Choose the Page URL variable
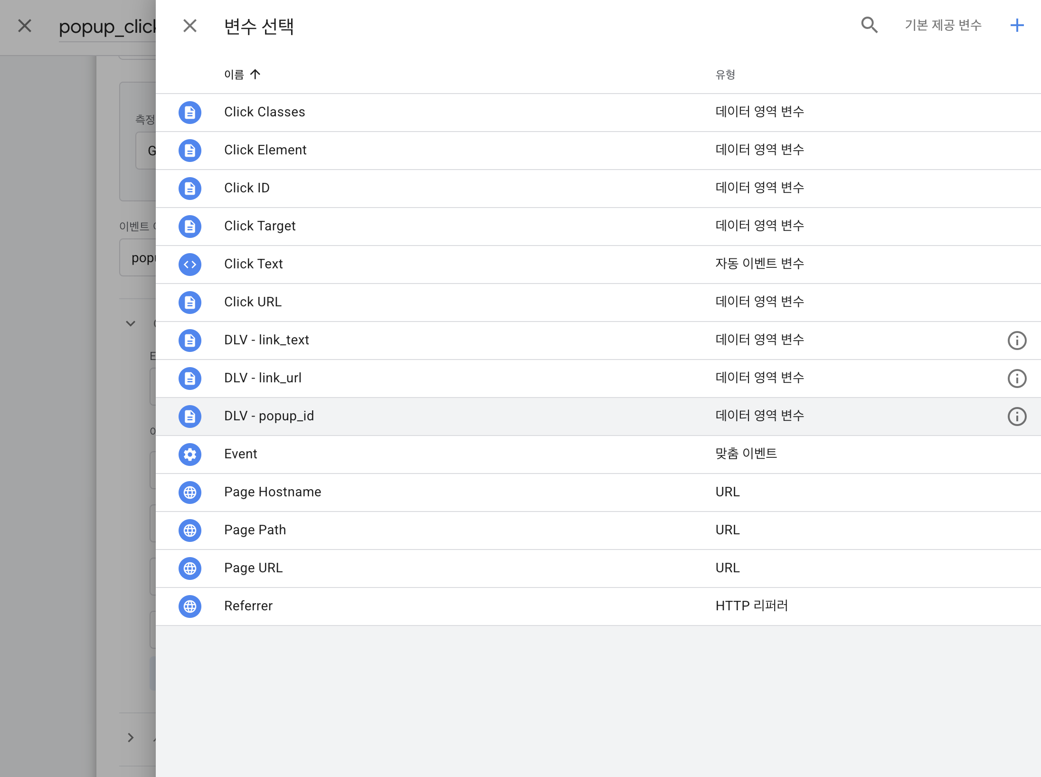The image size is (1041, 777). click(x=253, y=568)
